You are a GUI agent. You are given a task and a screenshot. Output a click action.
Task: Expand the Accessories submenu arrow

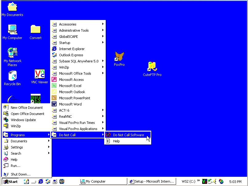pos(103,24)
